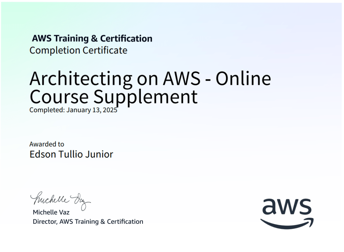344x252 pixels.
Task: Click the 'Completed:' label
Action: point(47,110)
